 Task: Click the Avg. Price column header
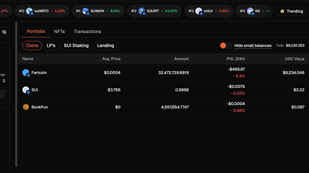[x=111, y=59]
